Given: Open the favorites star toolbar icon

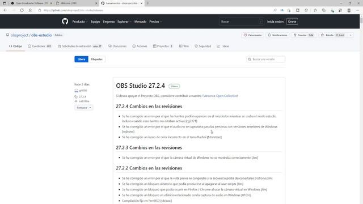Looking at the screenshot, I should click(315, 10).
